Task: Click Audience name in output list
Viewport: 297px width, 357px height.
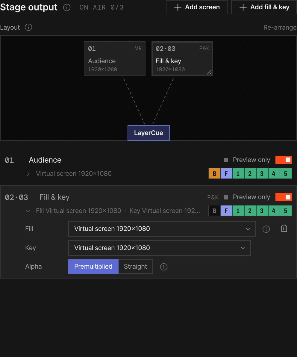Action: [45, 160]
